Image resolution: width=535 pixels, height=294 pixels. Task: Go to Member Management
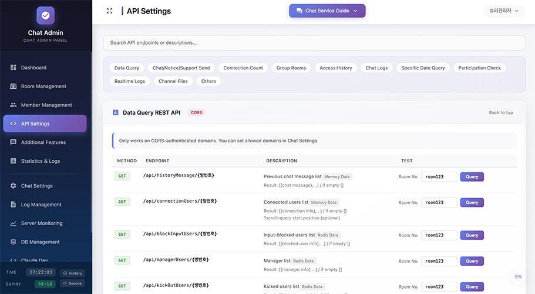click(45, 105)
